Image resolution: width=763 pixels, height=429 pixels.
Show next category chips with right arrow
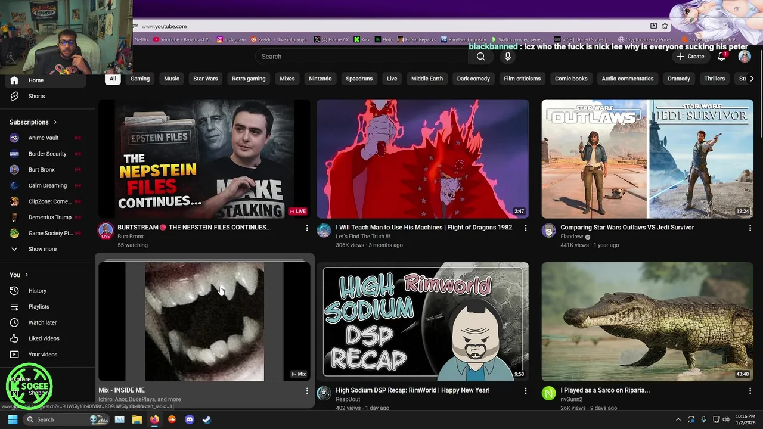(752, 79)
